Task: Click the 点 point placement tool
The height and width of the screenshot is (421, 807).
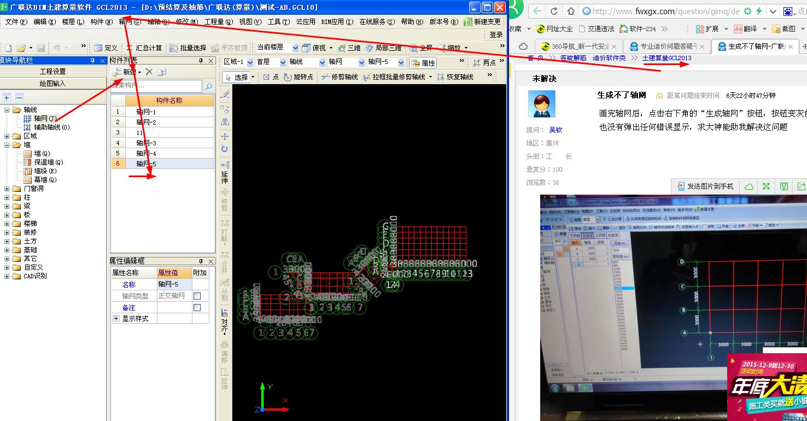Action: point(271,77)
